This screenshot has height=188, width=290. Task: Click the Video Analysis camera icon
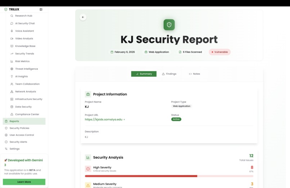[x=12, y=38]
